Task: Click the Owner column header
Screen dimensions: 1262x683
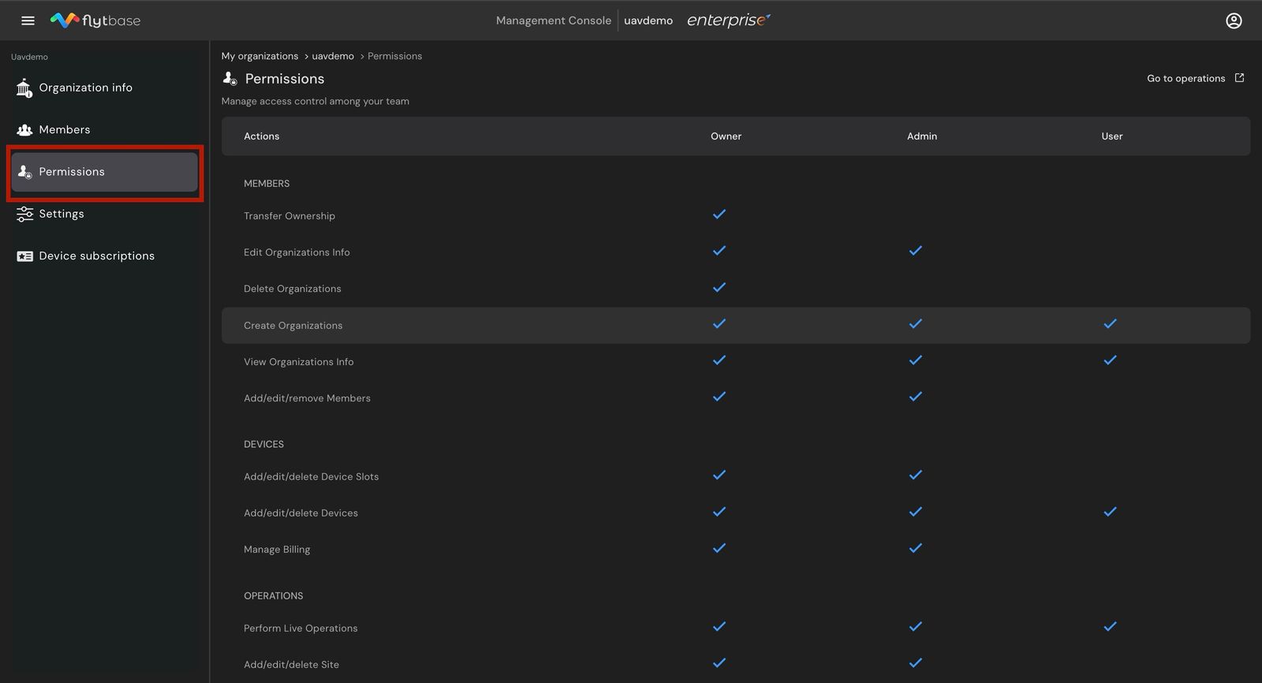Action: (x=726, y=136)
